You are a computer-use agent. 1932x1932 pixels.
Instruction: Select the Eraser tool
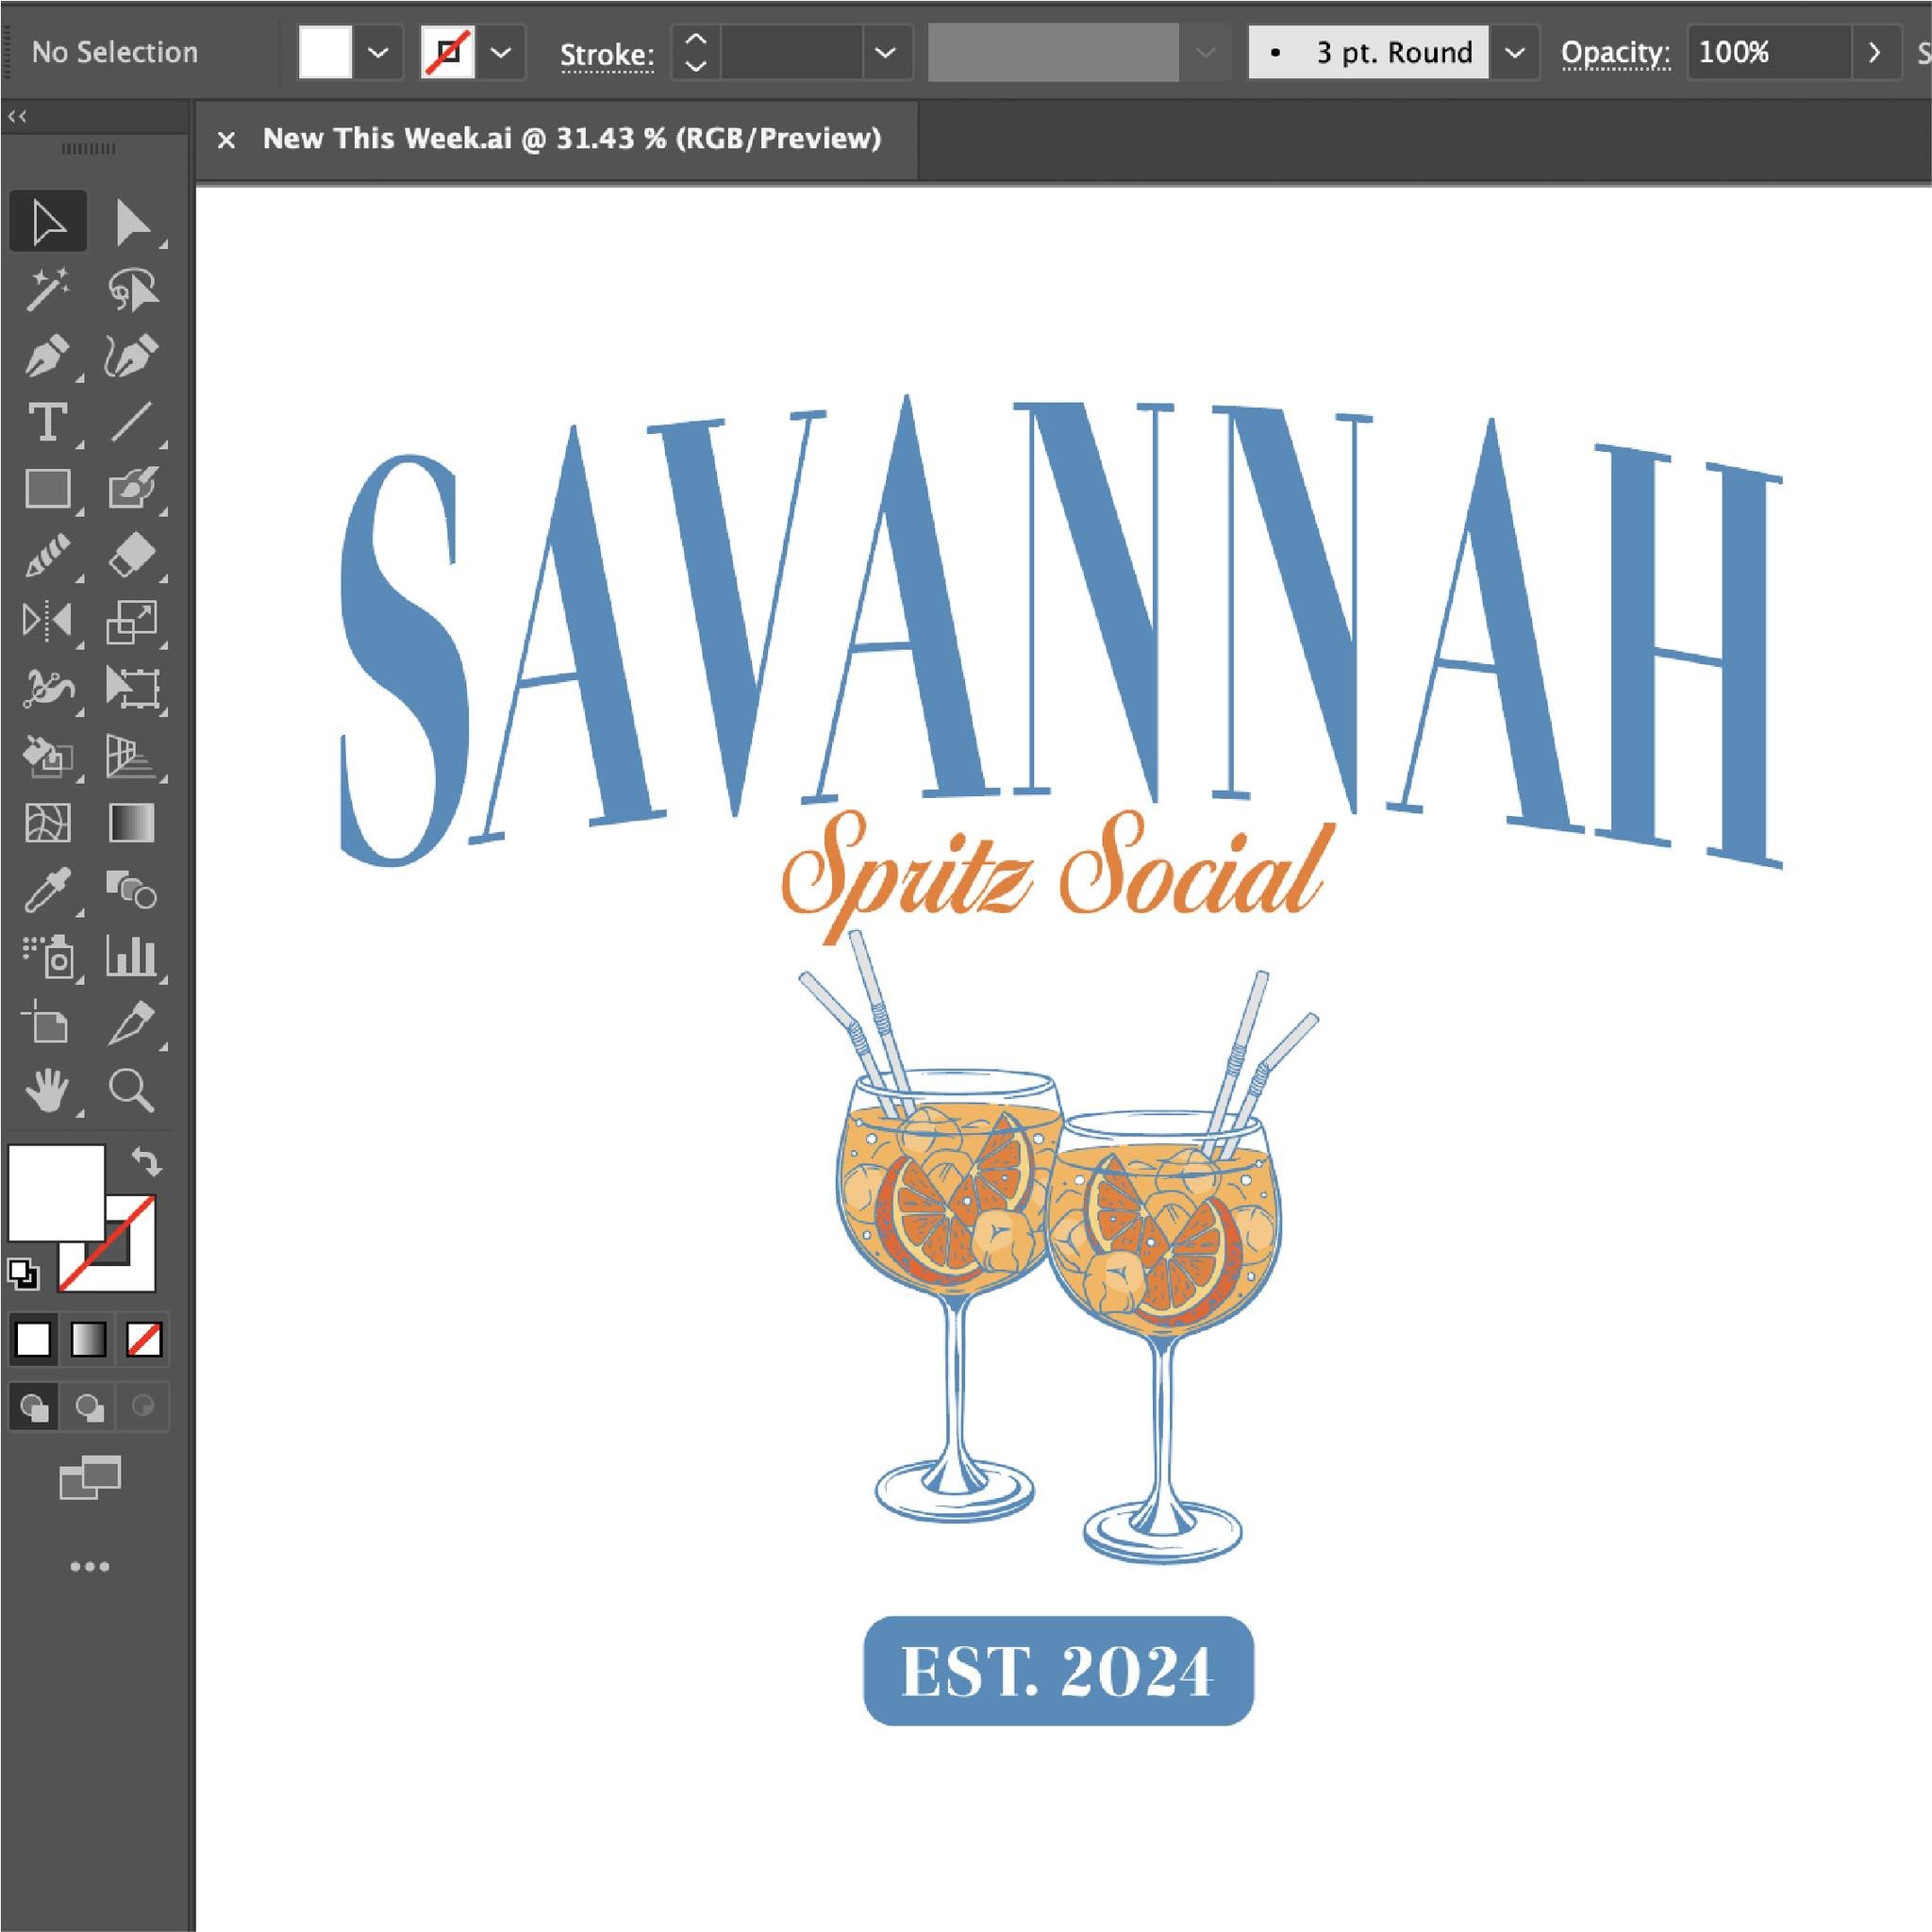coord(132,556)
